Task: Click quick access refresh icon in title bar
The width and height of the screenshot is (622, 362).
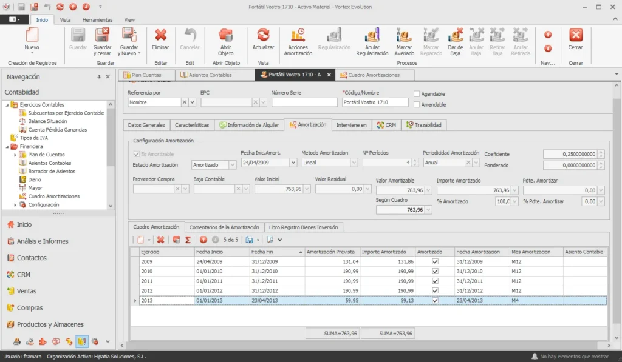Action: click(60, 7)
